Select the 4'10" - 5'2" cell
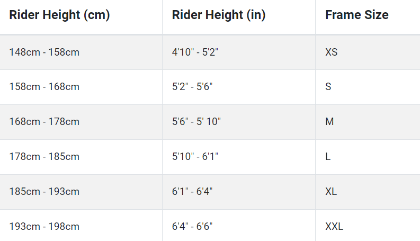This screenshot has width=420, height=241. coord(239,52)
